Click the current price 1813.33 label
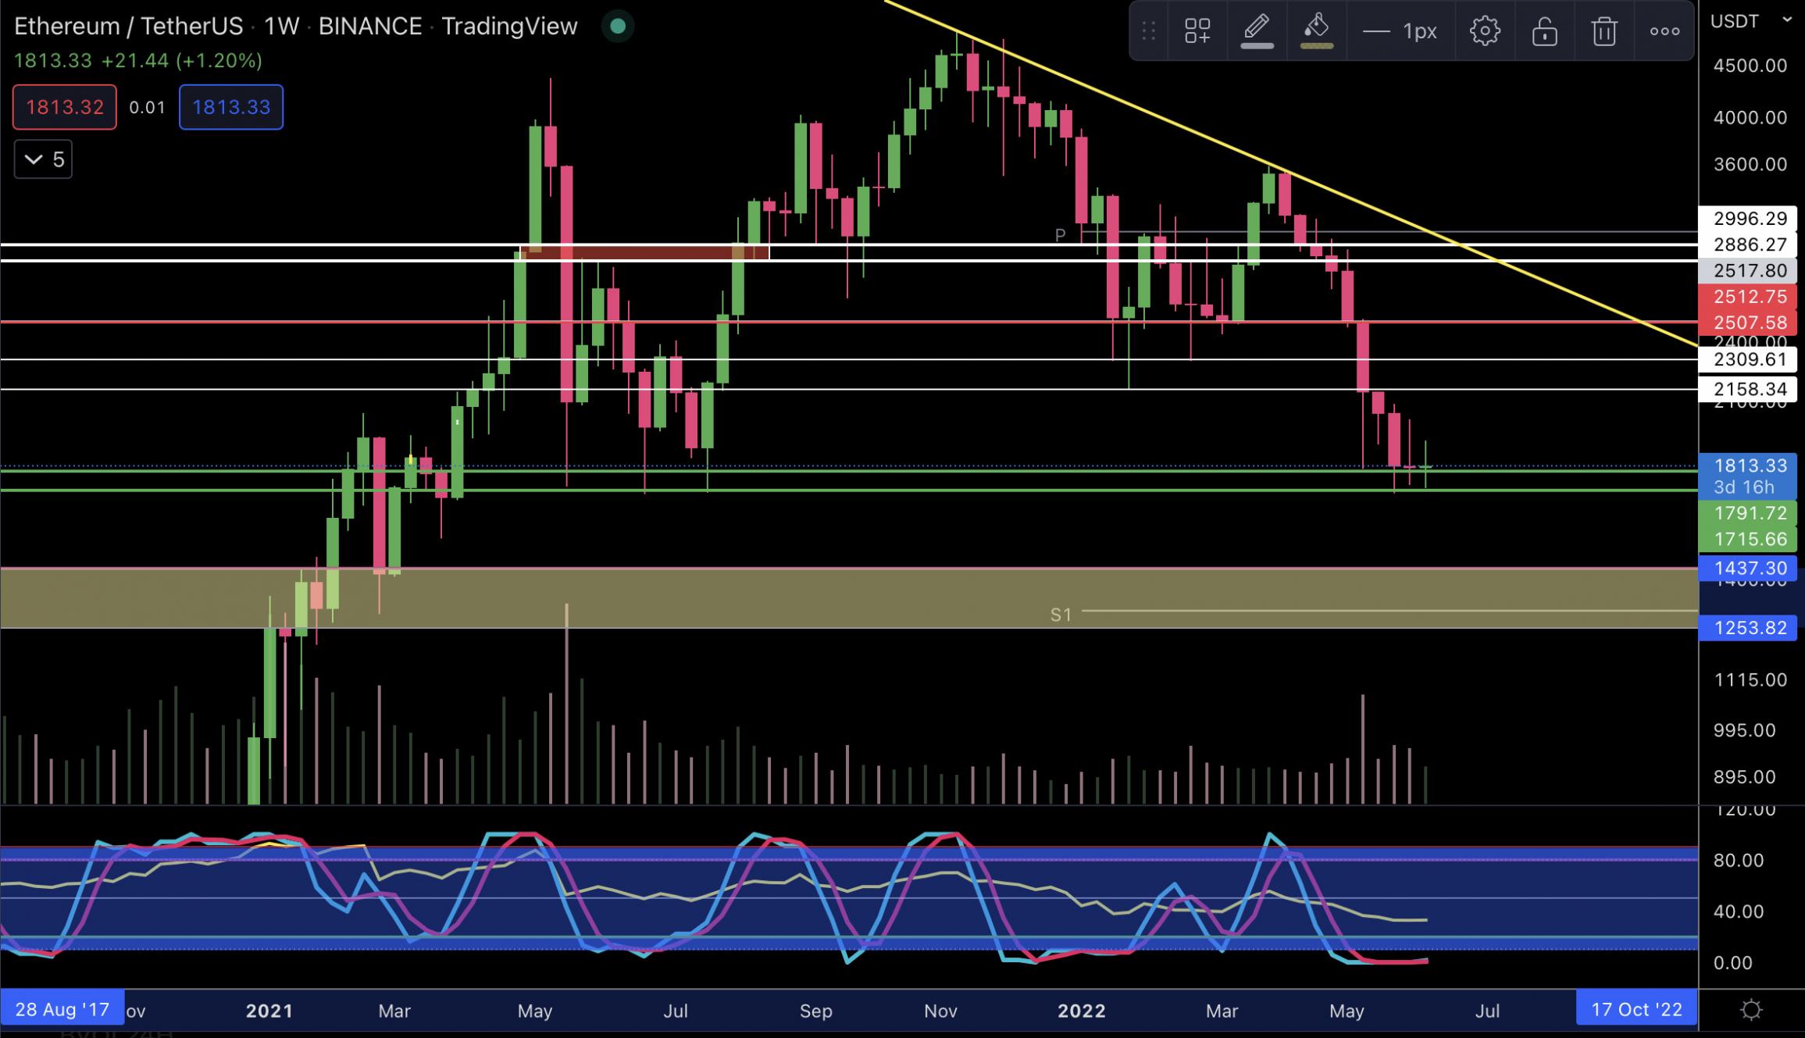Image resolution: width=1805 pixels, height=1038 pixels. [x=1750, y=466]
